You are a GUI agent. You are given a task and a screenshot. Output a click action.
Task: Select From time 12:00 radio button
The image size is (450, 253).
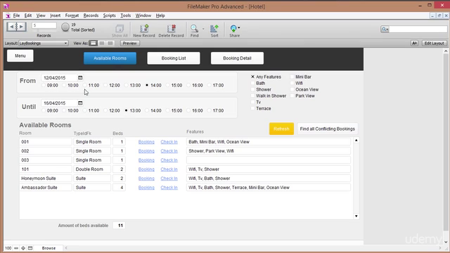click(105, 85)
